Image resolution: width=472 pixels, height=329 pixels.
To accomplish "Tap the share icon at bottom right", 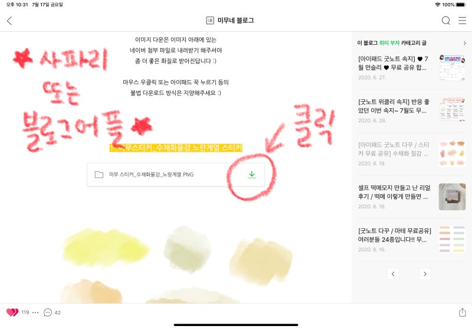I will click(463, 312).
